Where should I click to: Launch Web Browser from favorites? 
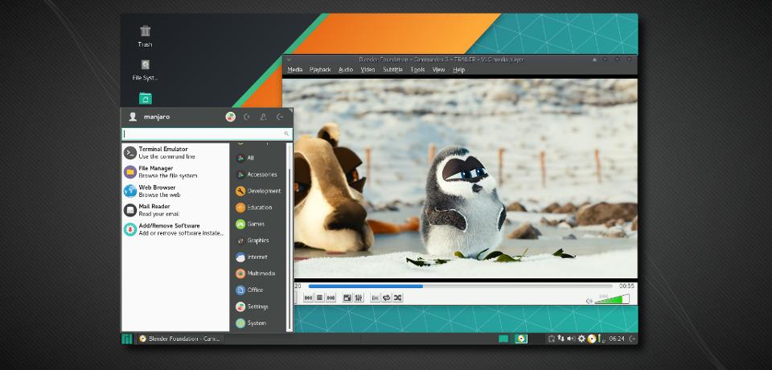(175, 191)
